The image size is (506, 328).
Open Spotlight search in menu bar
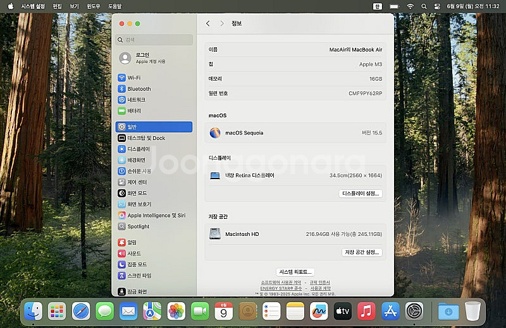[x=424, y=6]
